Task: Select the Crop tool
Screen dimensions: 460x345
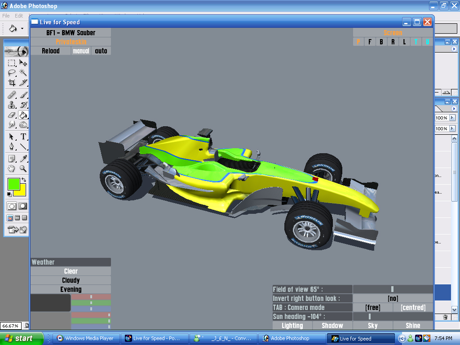Action: [11, 83]
